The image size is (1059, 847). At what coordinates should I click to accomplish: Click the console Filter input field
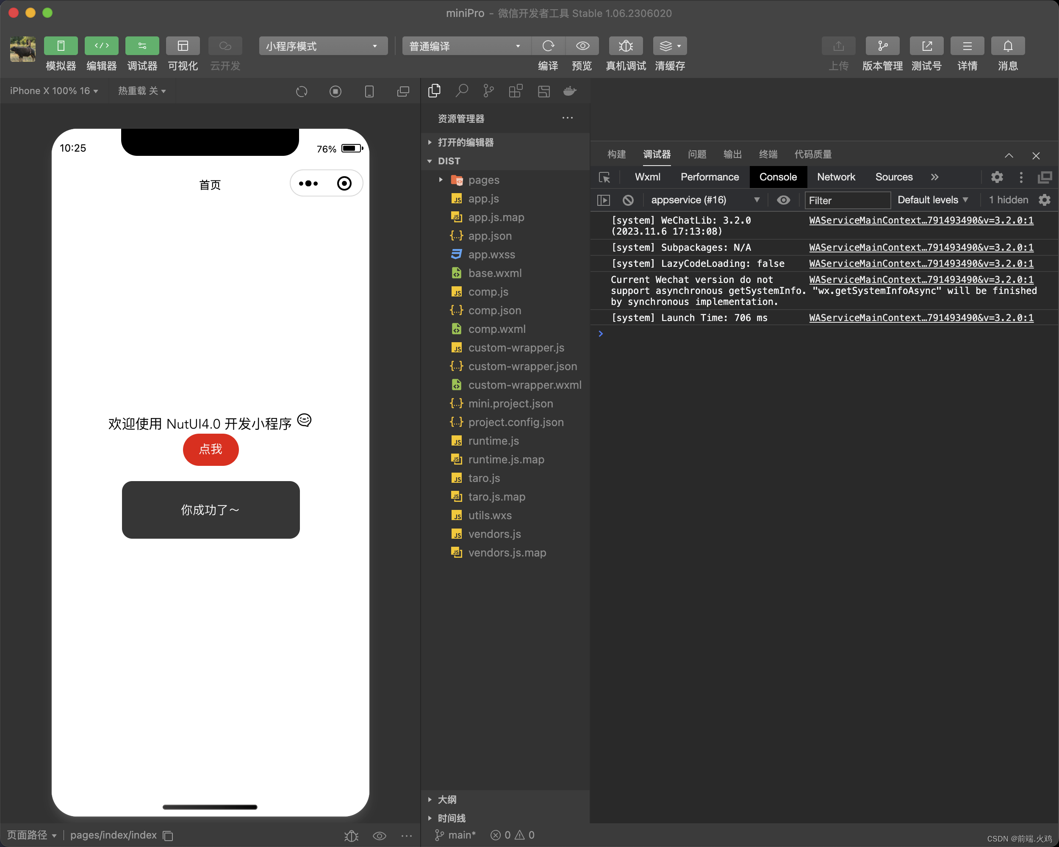847,200
